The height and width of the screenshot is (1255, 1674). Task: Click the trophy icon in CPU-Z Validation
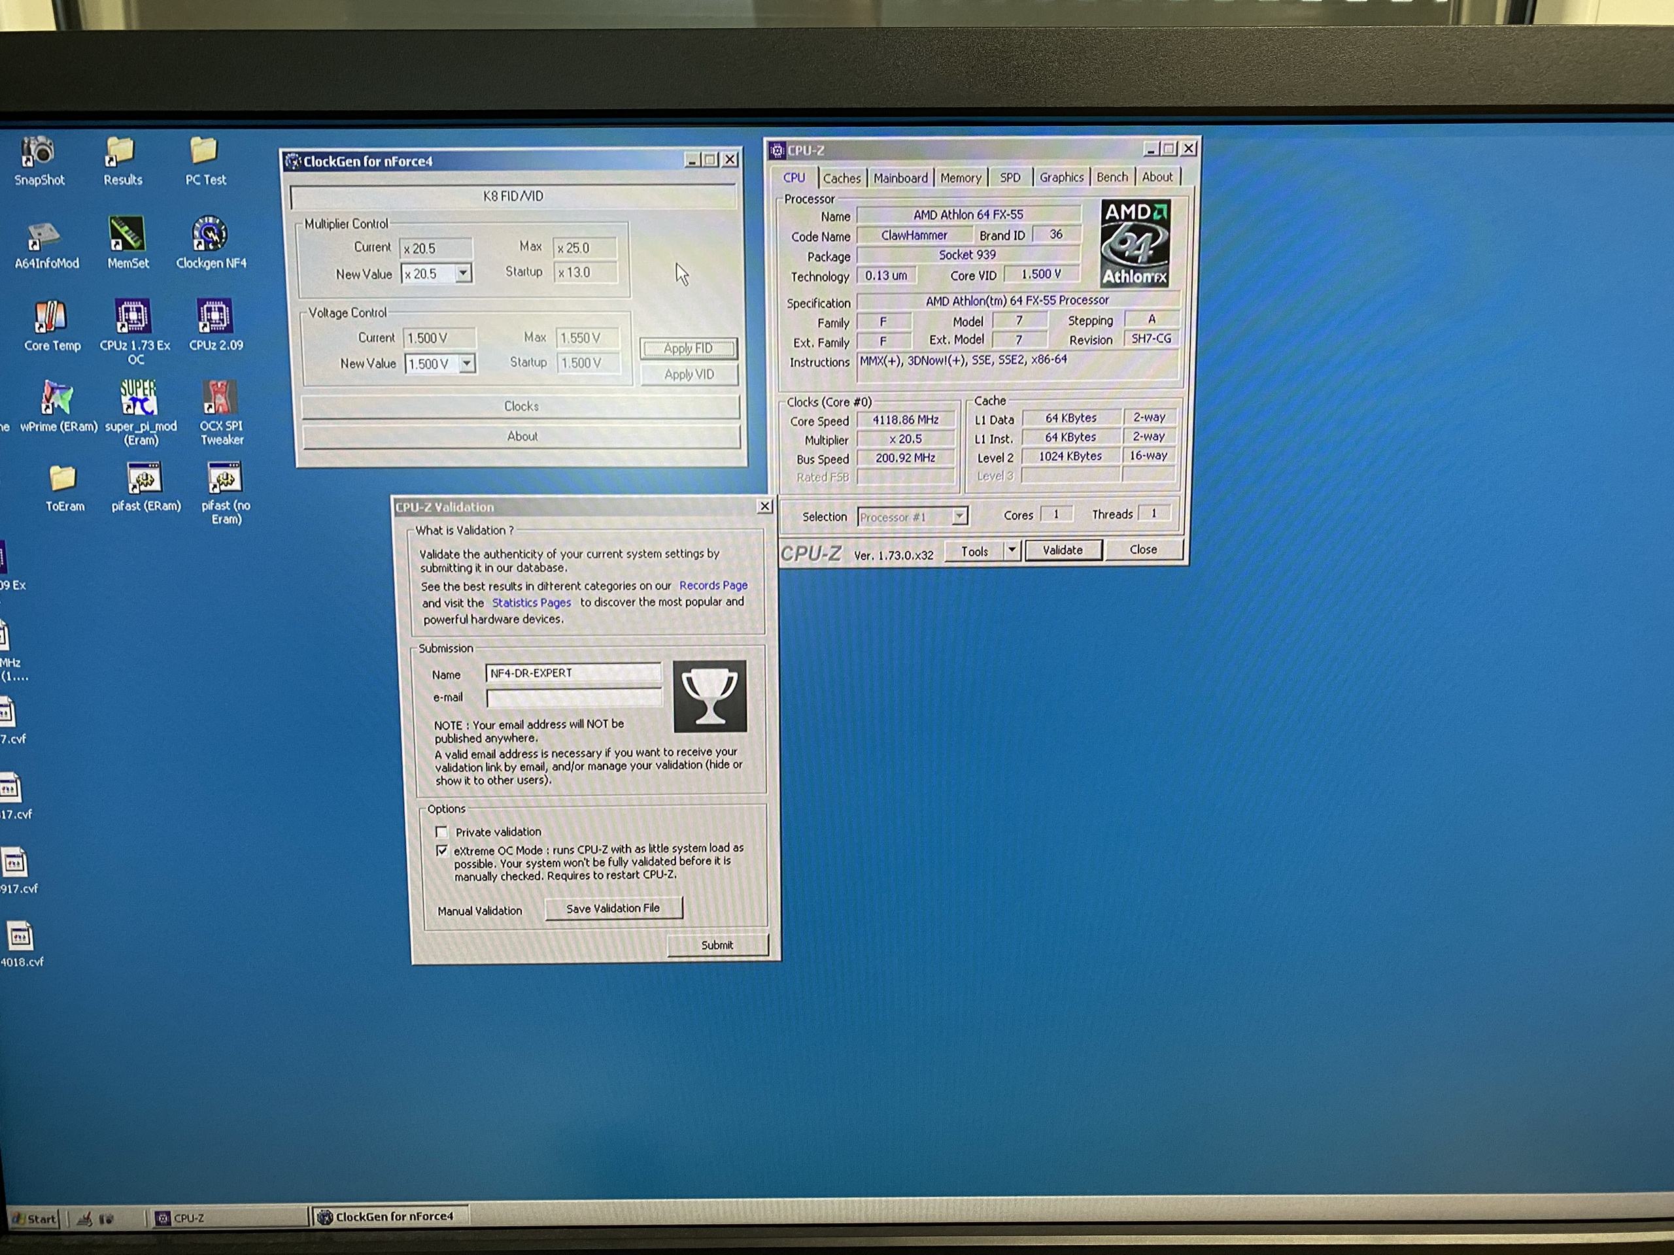tap(709, 696)
